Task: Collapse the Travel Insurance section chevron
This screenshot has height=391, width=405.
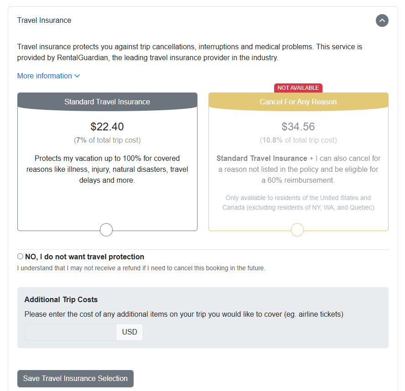Action: tap(382, 21)
